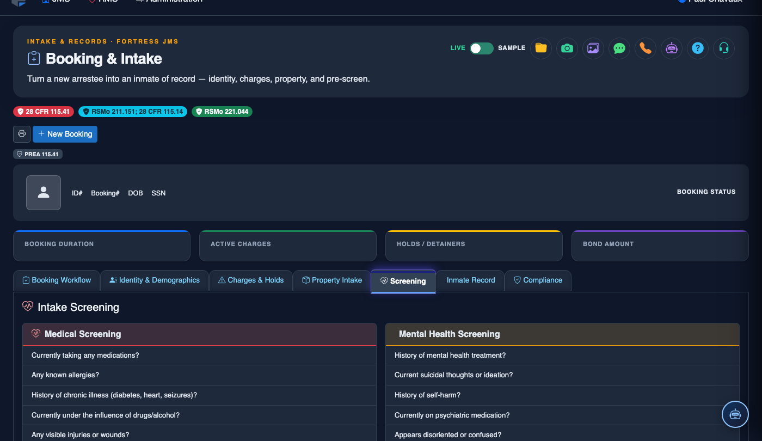Viewport: 762px width, 441px height.
Task: Click "Any known allergies?" question
Action: (199, 375)
